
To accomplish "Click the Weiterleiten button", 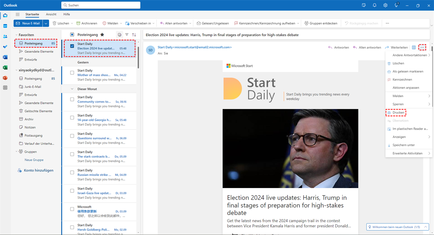I will tap(396, 47).
